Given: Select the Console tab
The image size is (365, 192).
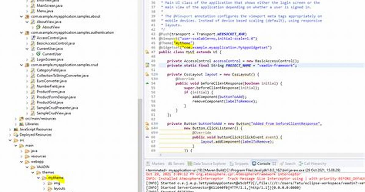Looking at the screenshot, I should click(x=263, y=164).
